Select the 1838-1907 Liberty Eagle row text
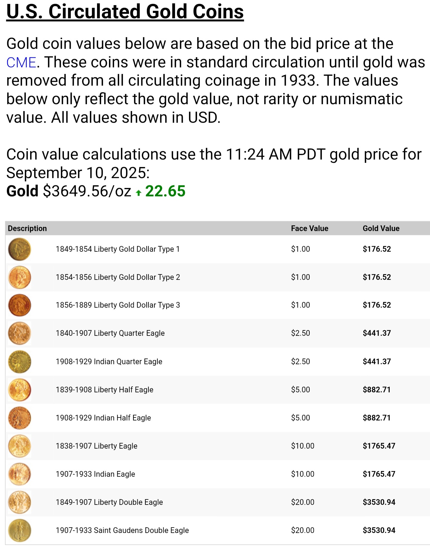 [x=96, y=446]
